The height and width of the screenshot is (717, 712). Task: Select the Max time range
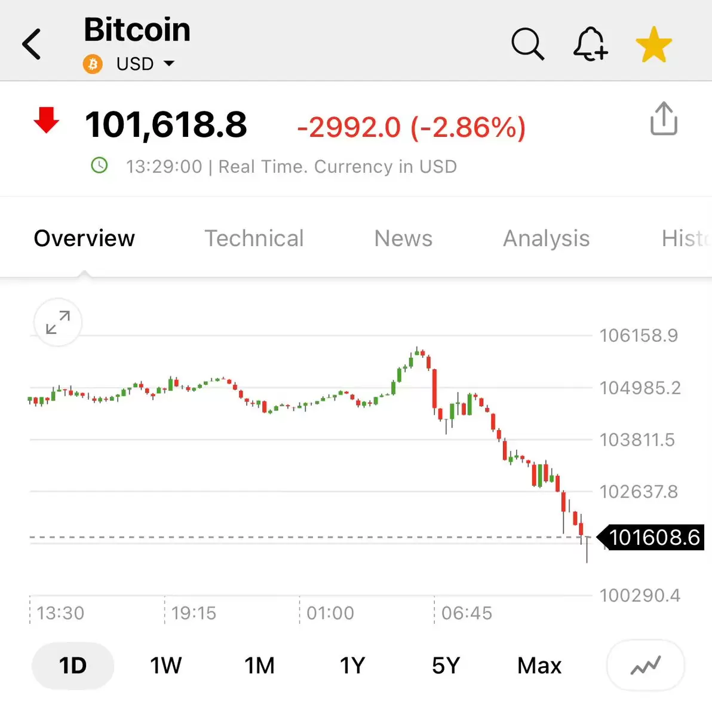click(539, 666)
